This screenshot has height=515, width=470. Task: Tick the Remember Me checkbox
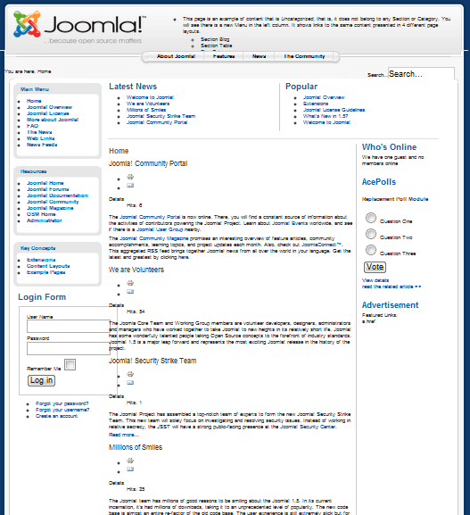pyautogui.click(x=70, y=364)
